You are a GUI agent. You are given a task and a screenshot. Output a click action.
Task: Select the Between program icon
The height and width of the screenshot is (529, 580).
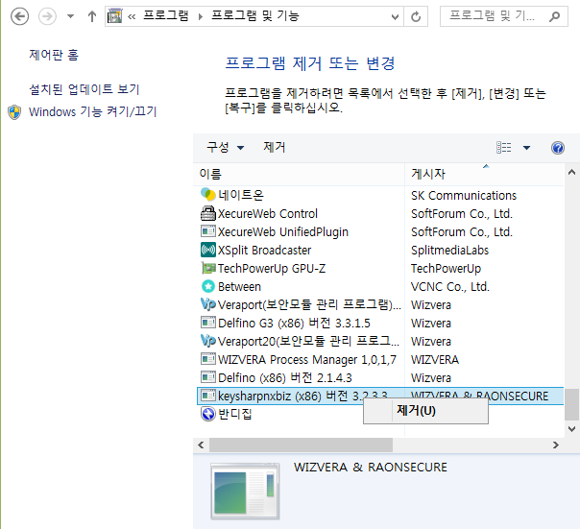[x=207, y=286]
